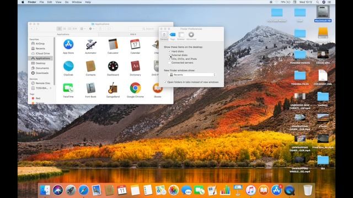Open Keynote from the Dock
Viewport: 353px width, 198px height.
click(x=238, y=190)
